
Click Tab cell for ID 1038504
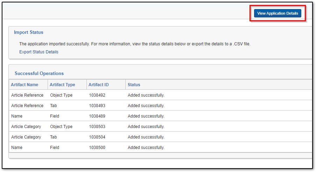(x=54, y=137)
